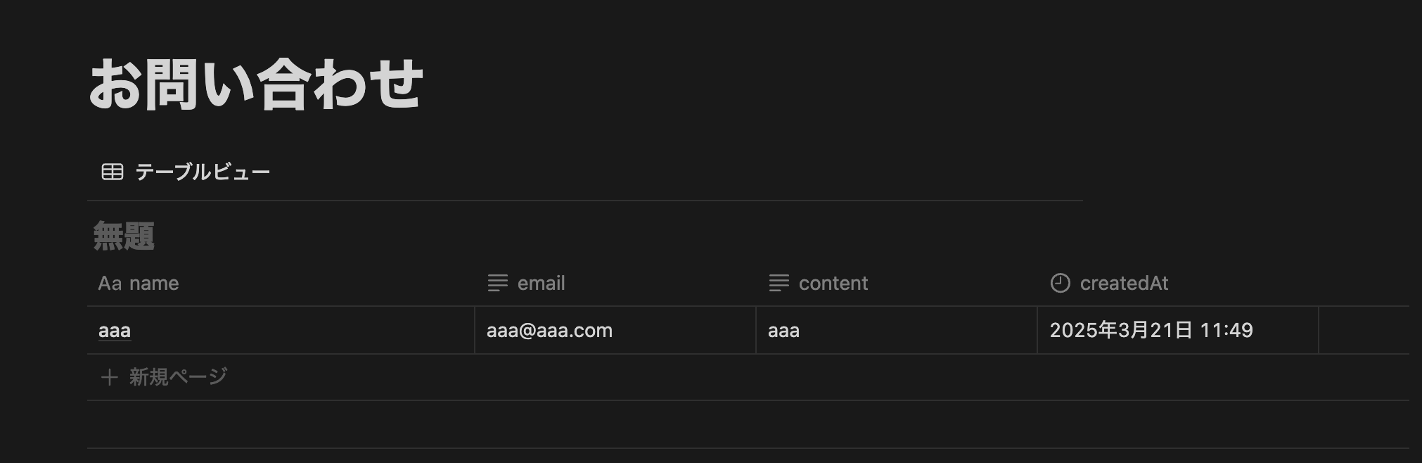Open the createdAt column header menu
Screen dimensions: 1422x463
pyautogui.click(x=1124, y=284)
